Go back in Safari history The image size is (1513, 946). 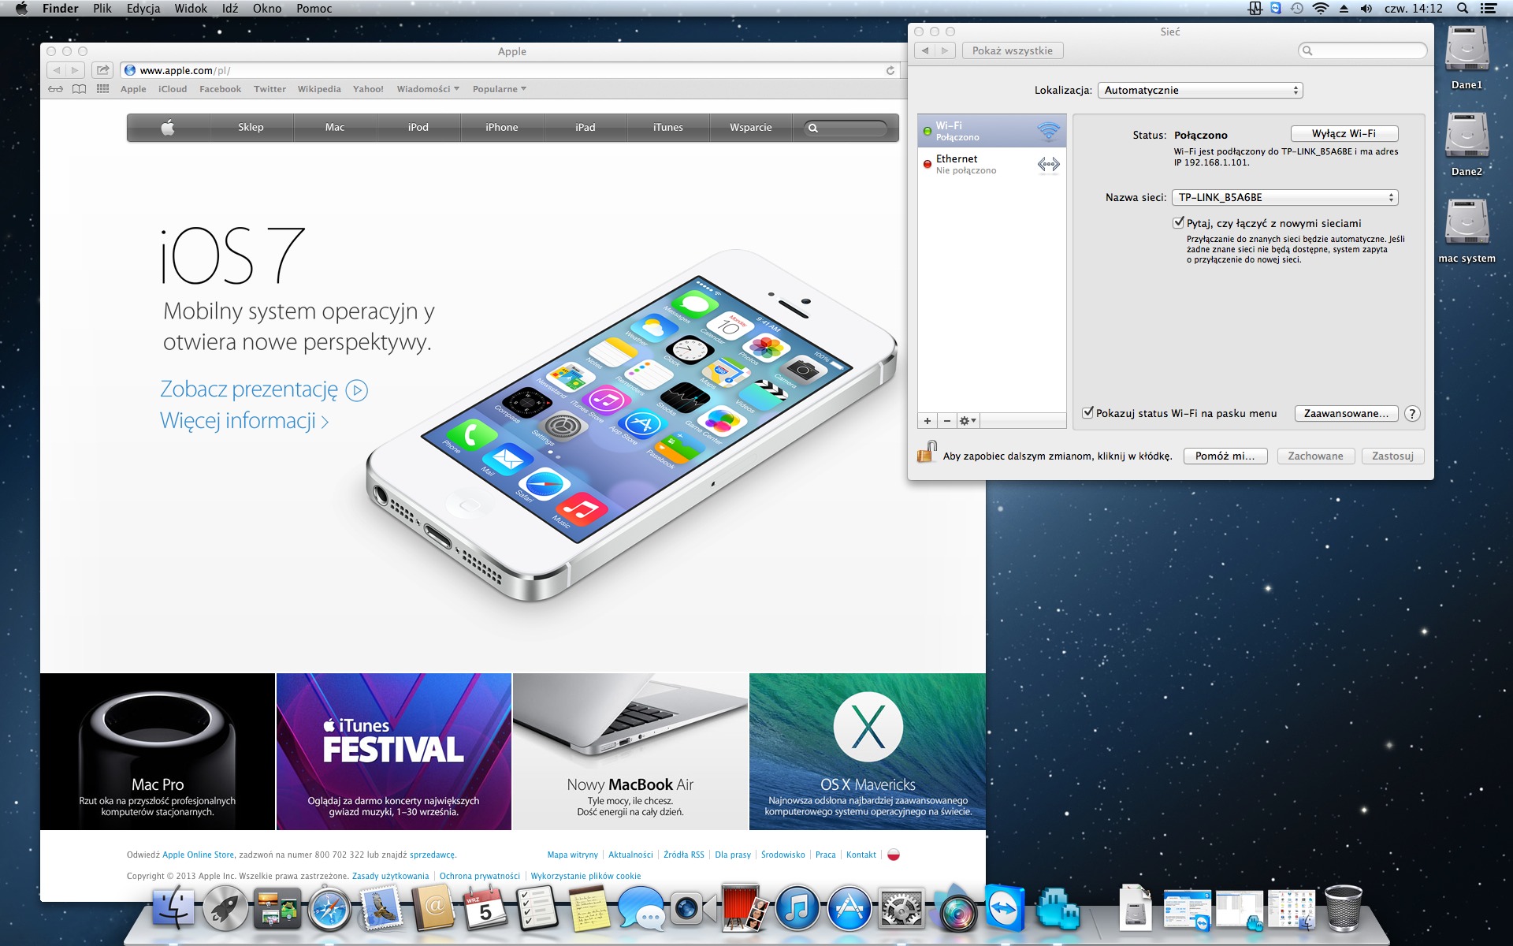[56, 70]
